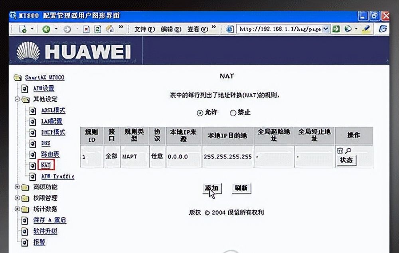
Task: Click the page icon beside DNS
Action: (x=33, y=144)
